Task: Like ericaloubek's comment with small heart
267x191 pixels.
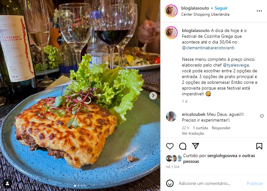Action: (x=262, y=116)
